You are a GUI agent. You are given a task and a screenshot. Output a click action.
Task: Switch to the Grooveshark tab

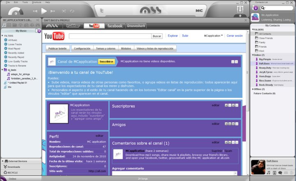click(x=136, y=26)
